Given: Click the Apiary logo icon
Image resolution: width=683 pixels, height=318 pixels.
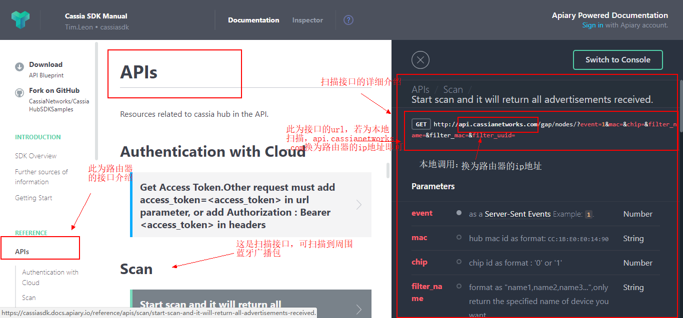Looking at the screenshot, I should [20, 20].
